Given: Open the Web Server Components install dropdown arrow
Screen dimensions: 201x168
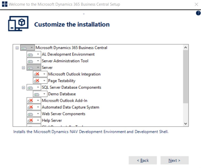Looking at the screenshot, I should point(38,114).
